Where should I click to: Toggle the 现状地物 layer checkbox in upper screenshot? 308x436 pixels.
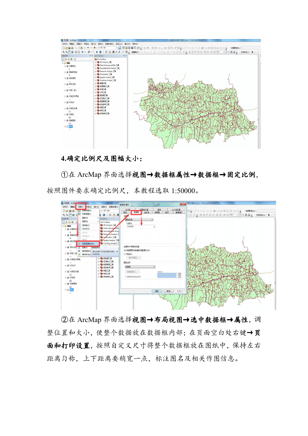pos(67,78)
